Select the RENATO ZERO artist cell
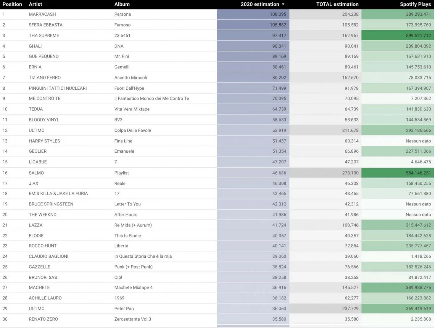 (x=43, y=319)
